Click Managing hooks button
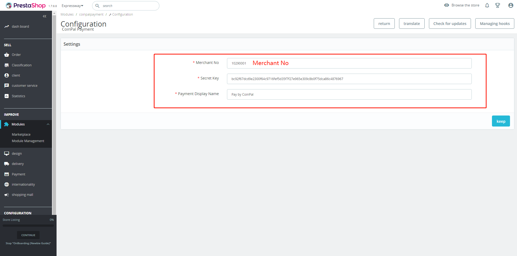This screenshot has height=256, width=517. coord(495,24)
